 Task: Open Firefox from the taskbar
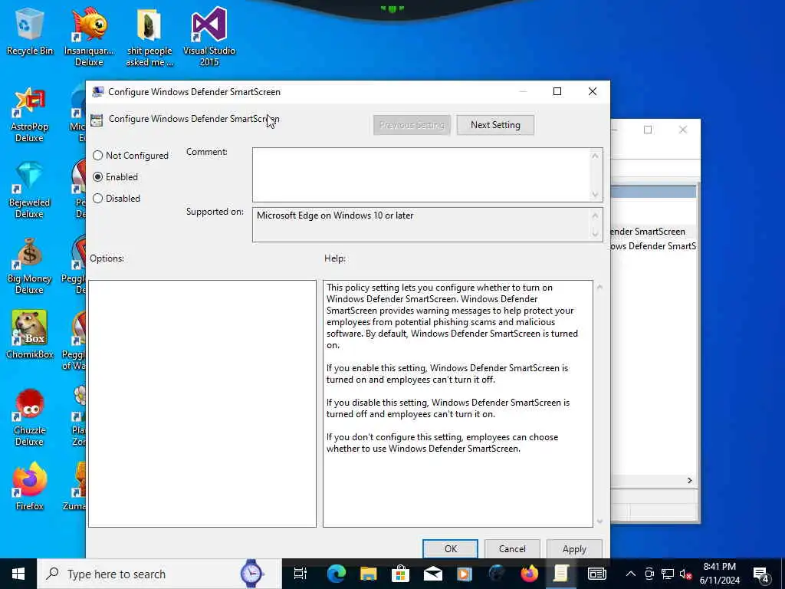[x=529, y=574]
